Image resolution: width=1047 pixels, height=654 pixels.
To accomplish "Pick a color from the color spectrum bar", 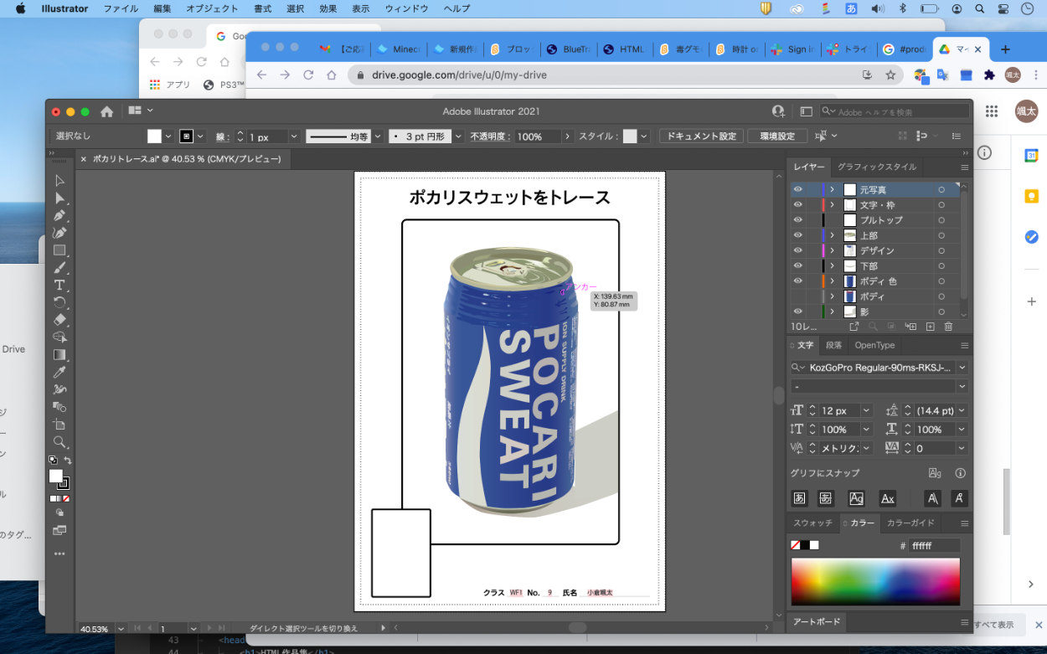I will (875, 581).
